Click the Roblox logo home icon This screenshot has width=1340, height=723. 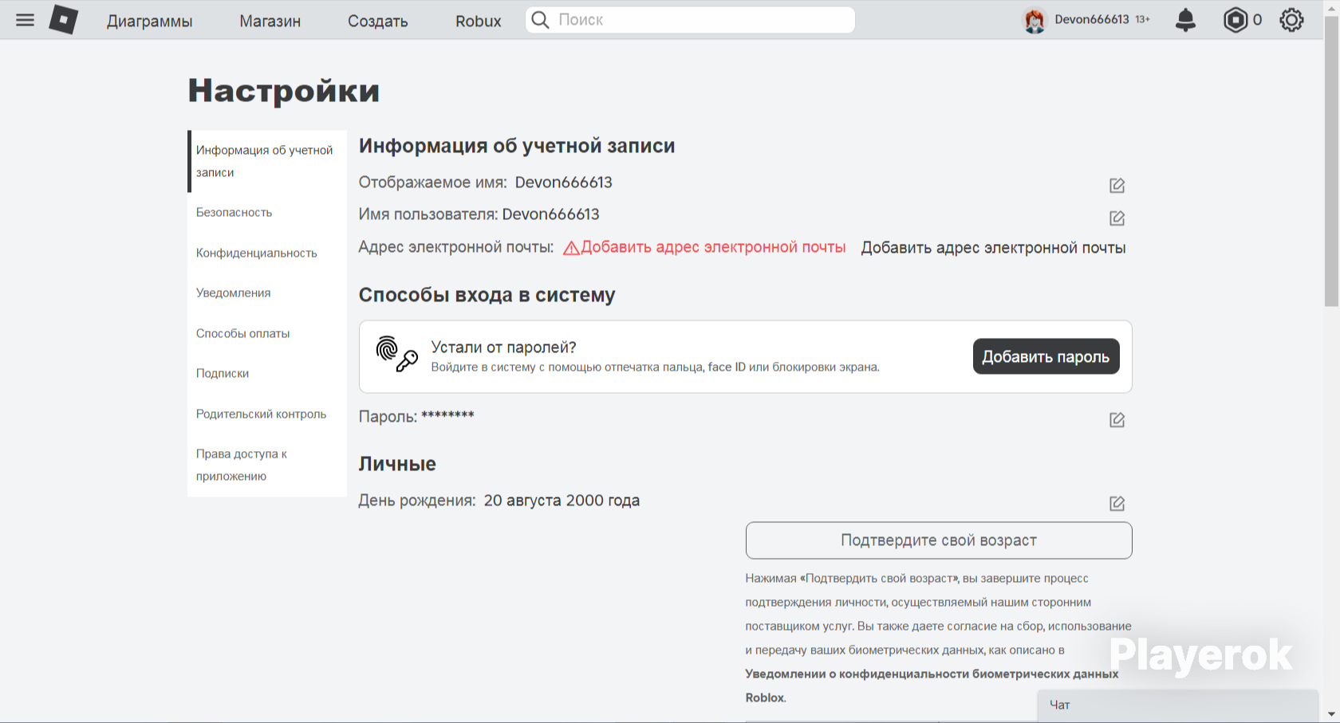(x=64, y=20)
